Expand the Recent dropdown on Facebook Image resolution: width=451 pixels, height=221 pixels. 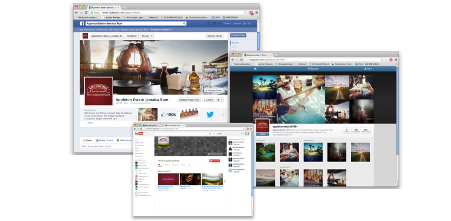pyautogui.click(x=147, y=36)
